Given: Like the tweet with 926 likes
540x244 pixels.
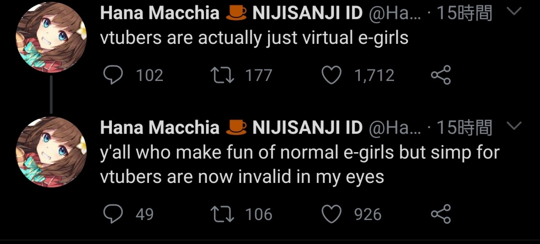Looking at the screenshot, I should tap(332, 215).
